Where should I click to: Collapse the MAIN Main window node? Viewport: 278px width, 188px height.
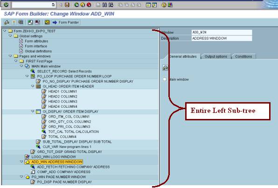21,66
